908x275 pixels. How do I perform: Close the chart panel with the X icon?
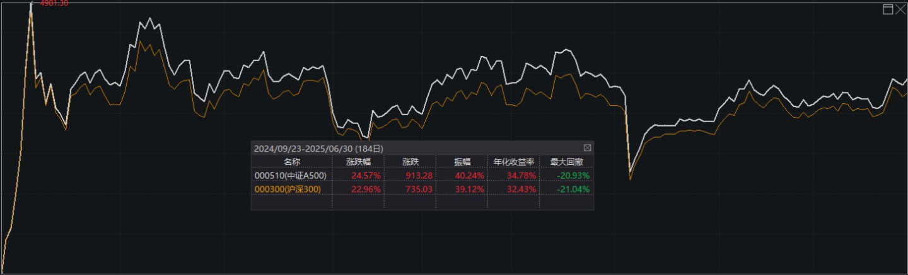tap(900, 9)
